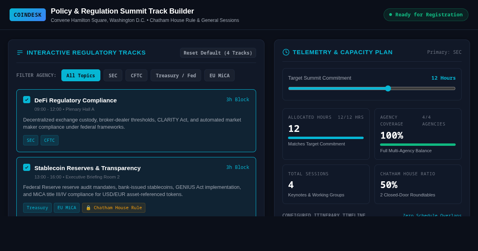Click Reset Default (4 Tracks) button

pos(218,53)
